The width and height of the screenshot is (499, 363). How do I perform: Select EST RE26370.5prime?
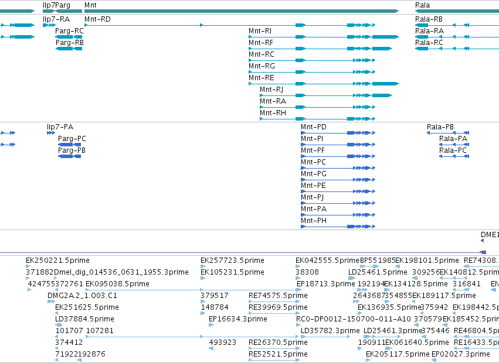[x=278, y=343]
